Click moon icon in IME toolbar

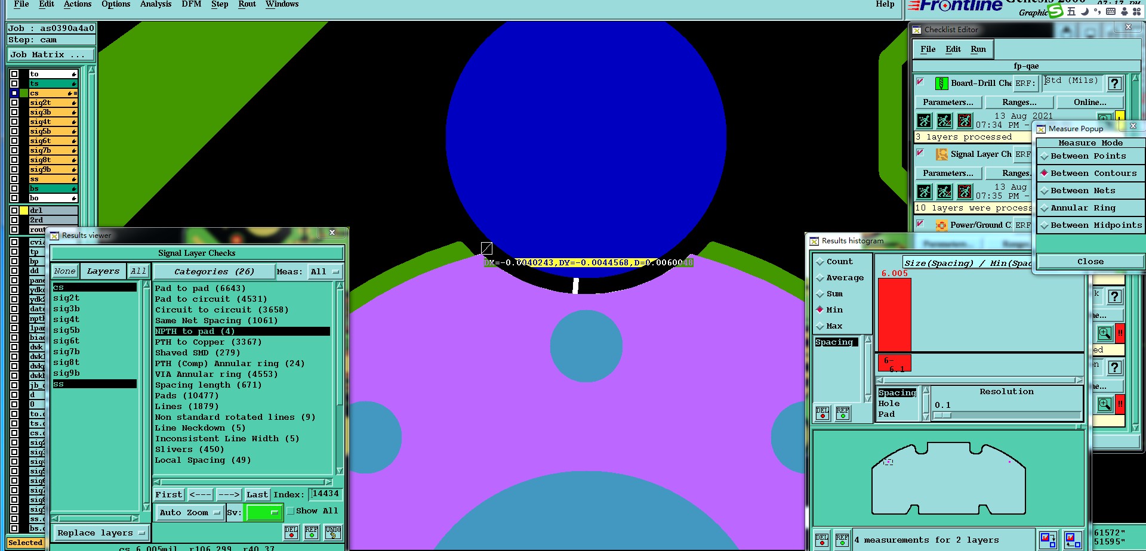point(1085,11)
